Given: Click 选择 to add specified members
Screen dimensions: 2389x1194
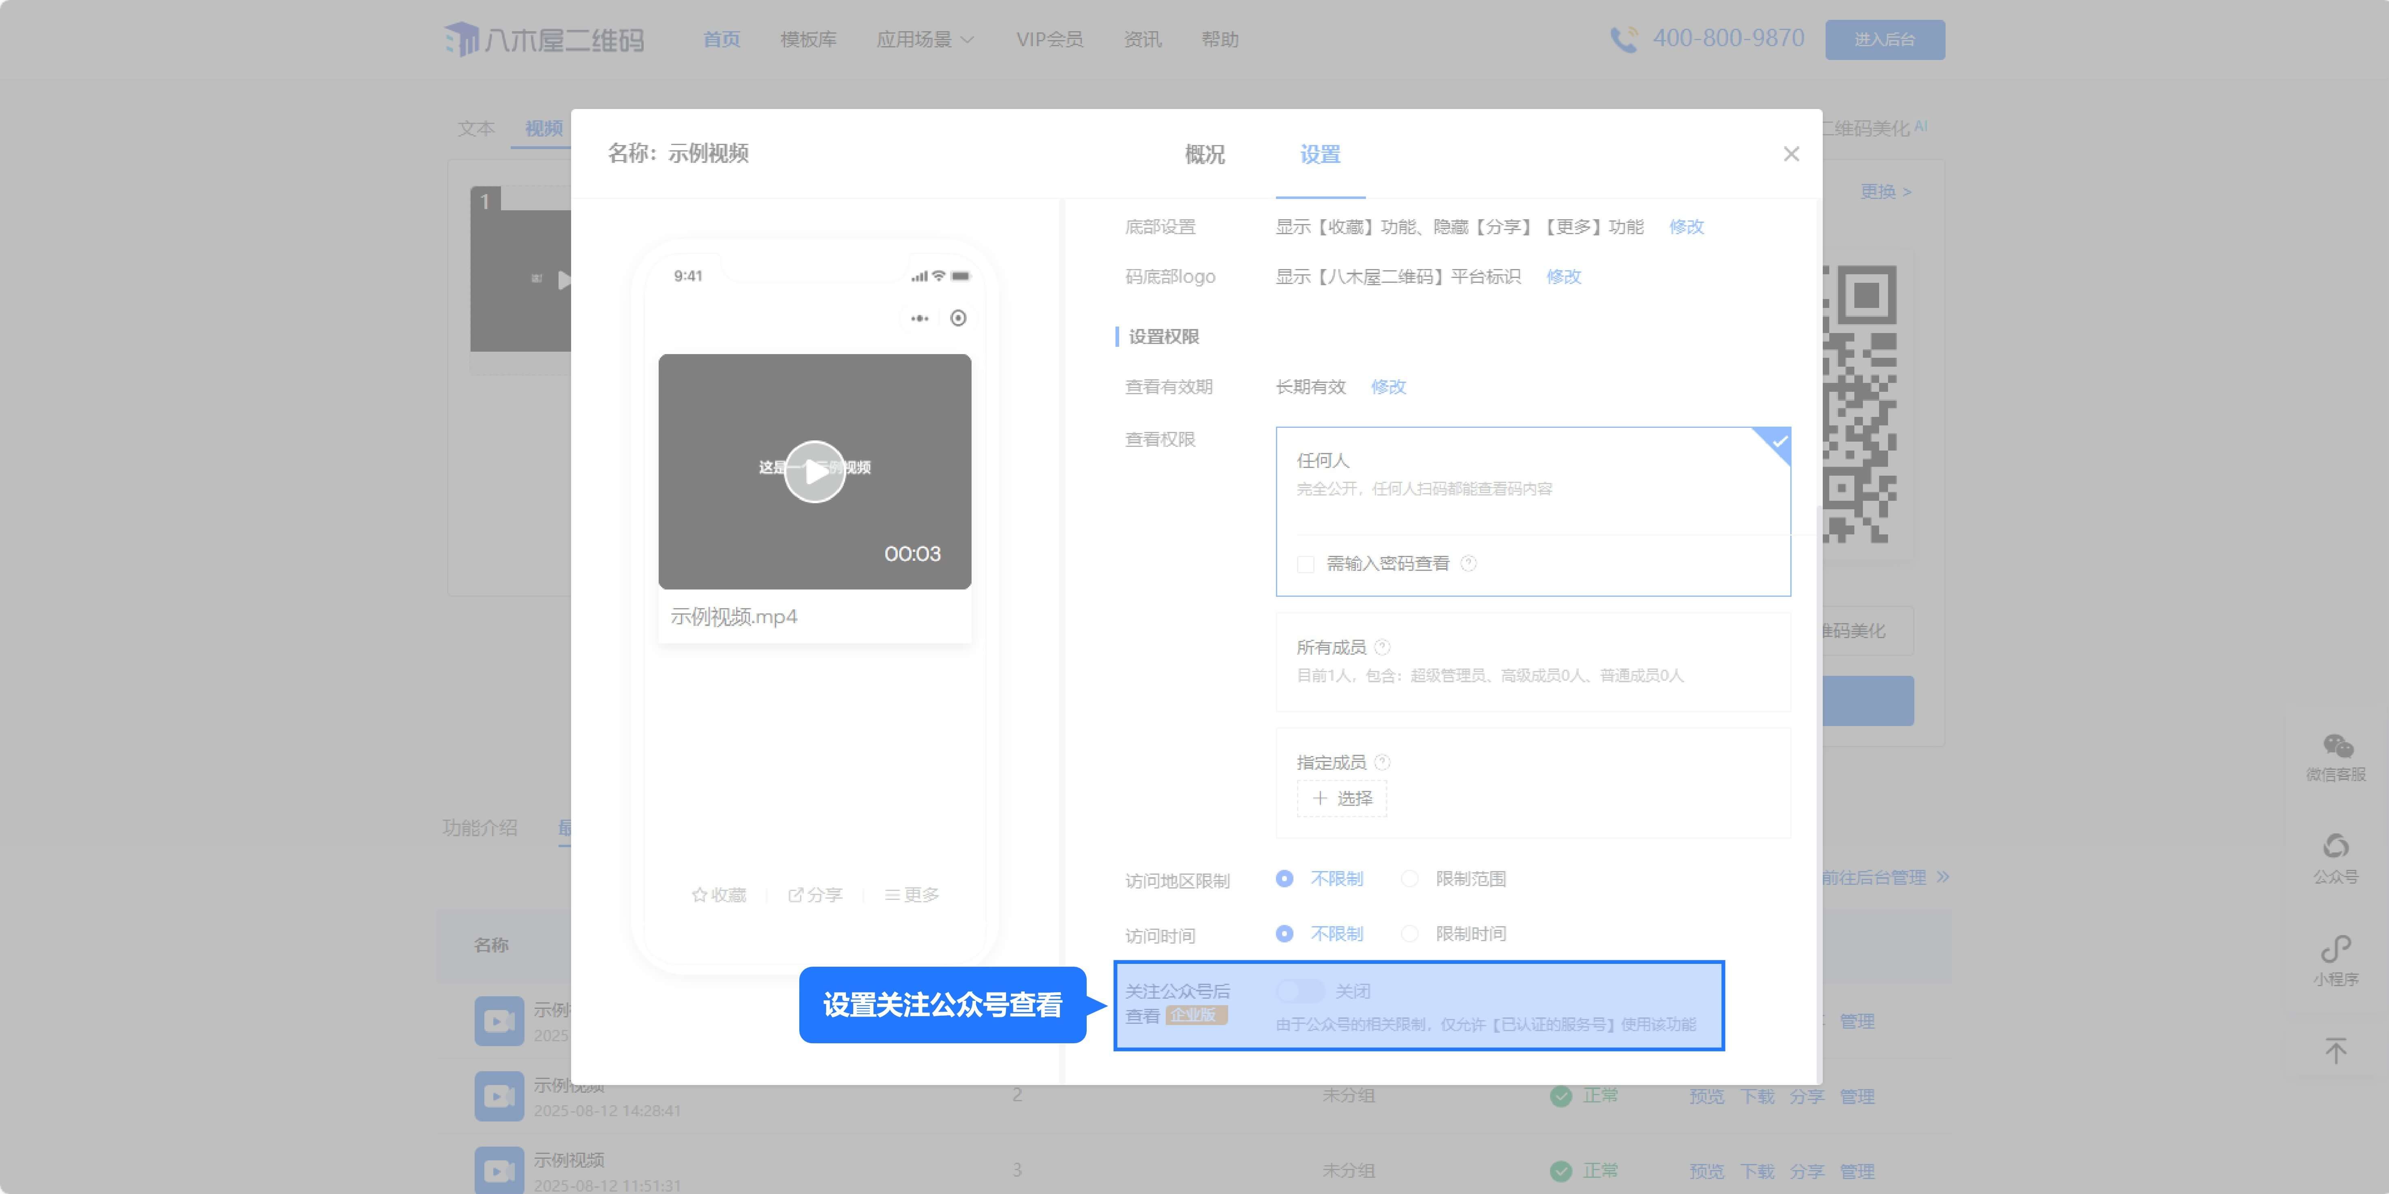Looking at the screenshot, I should pyautogui.click(x=1341, y=798).
